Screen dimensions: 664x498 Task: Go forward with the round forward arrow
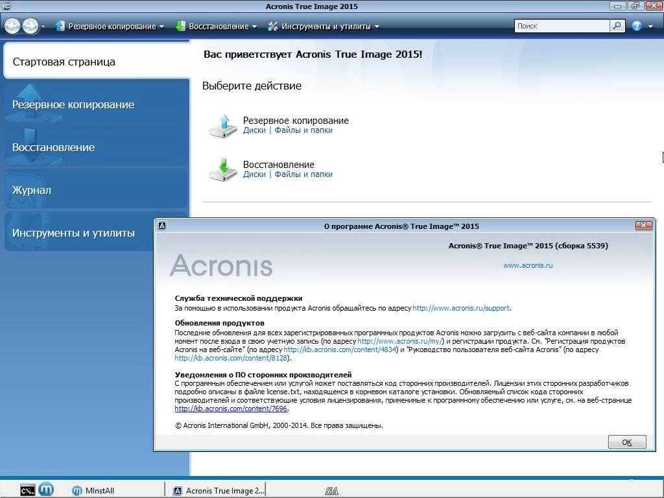tap(30, 26)
